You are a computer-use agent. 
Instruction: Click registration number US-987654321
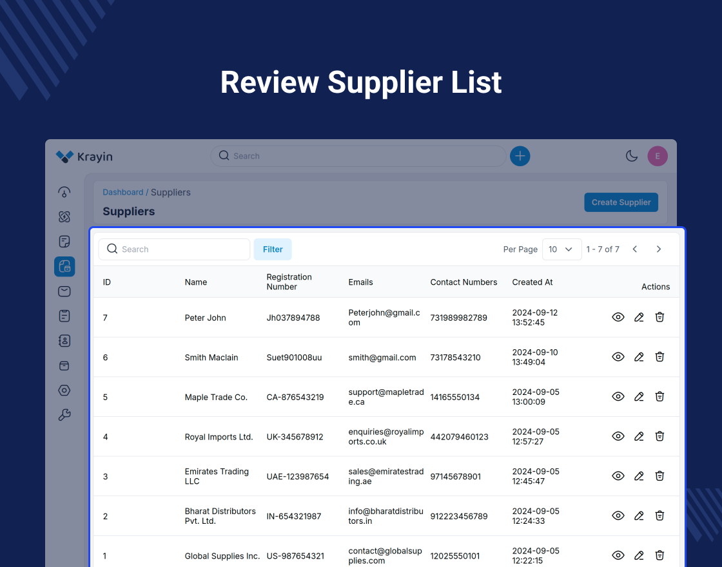coord(295,556)
